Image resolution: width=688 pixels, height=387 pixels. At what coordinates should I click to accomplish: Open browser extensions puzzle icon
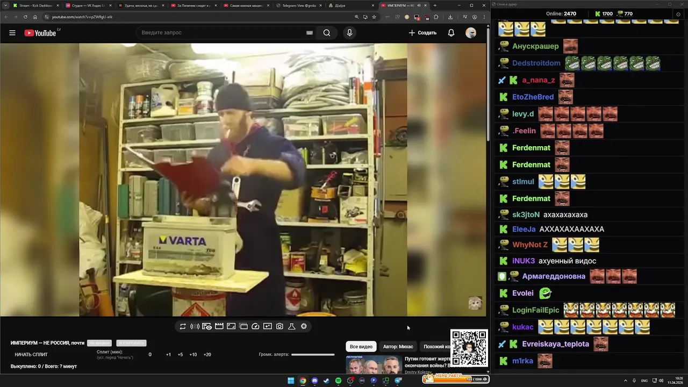click(436, 17)
